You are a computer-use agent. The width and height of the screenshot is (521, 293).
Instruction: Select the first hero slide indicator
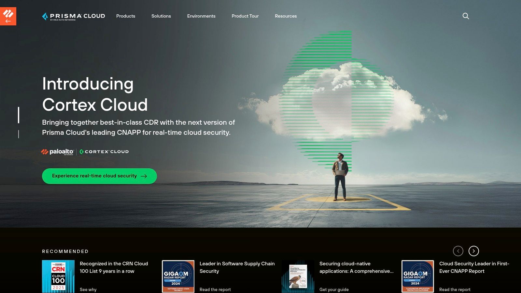point(19,115)
